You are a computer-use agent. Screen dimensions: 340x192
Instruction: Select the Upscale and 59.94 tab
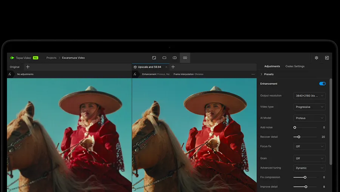tap(149, 67)
